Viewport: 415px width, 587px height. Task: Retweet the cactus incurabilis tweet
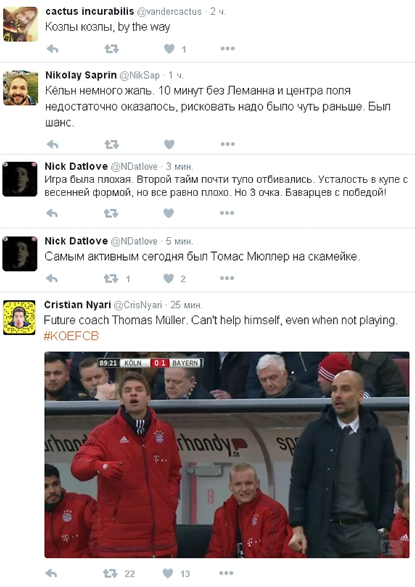pyautogui.click(x=111, y=49)
